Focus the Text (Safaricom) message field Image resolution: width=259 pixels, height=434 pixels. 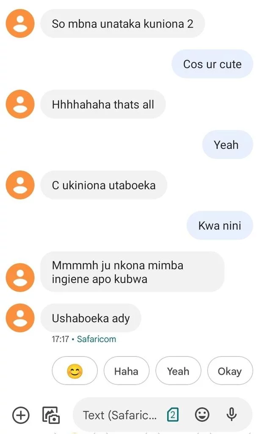tap(120, 415)
